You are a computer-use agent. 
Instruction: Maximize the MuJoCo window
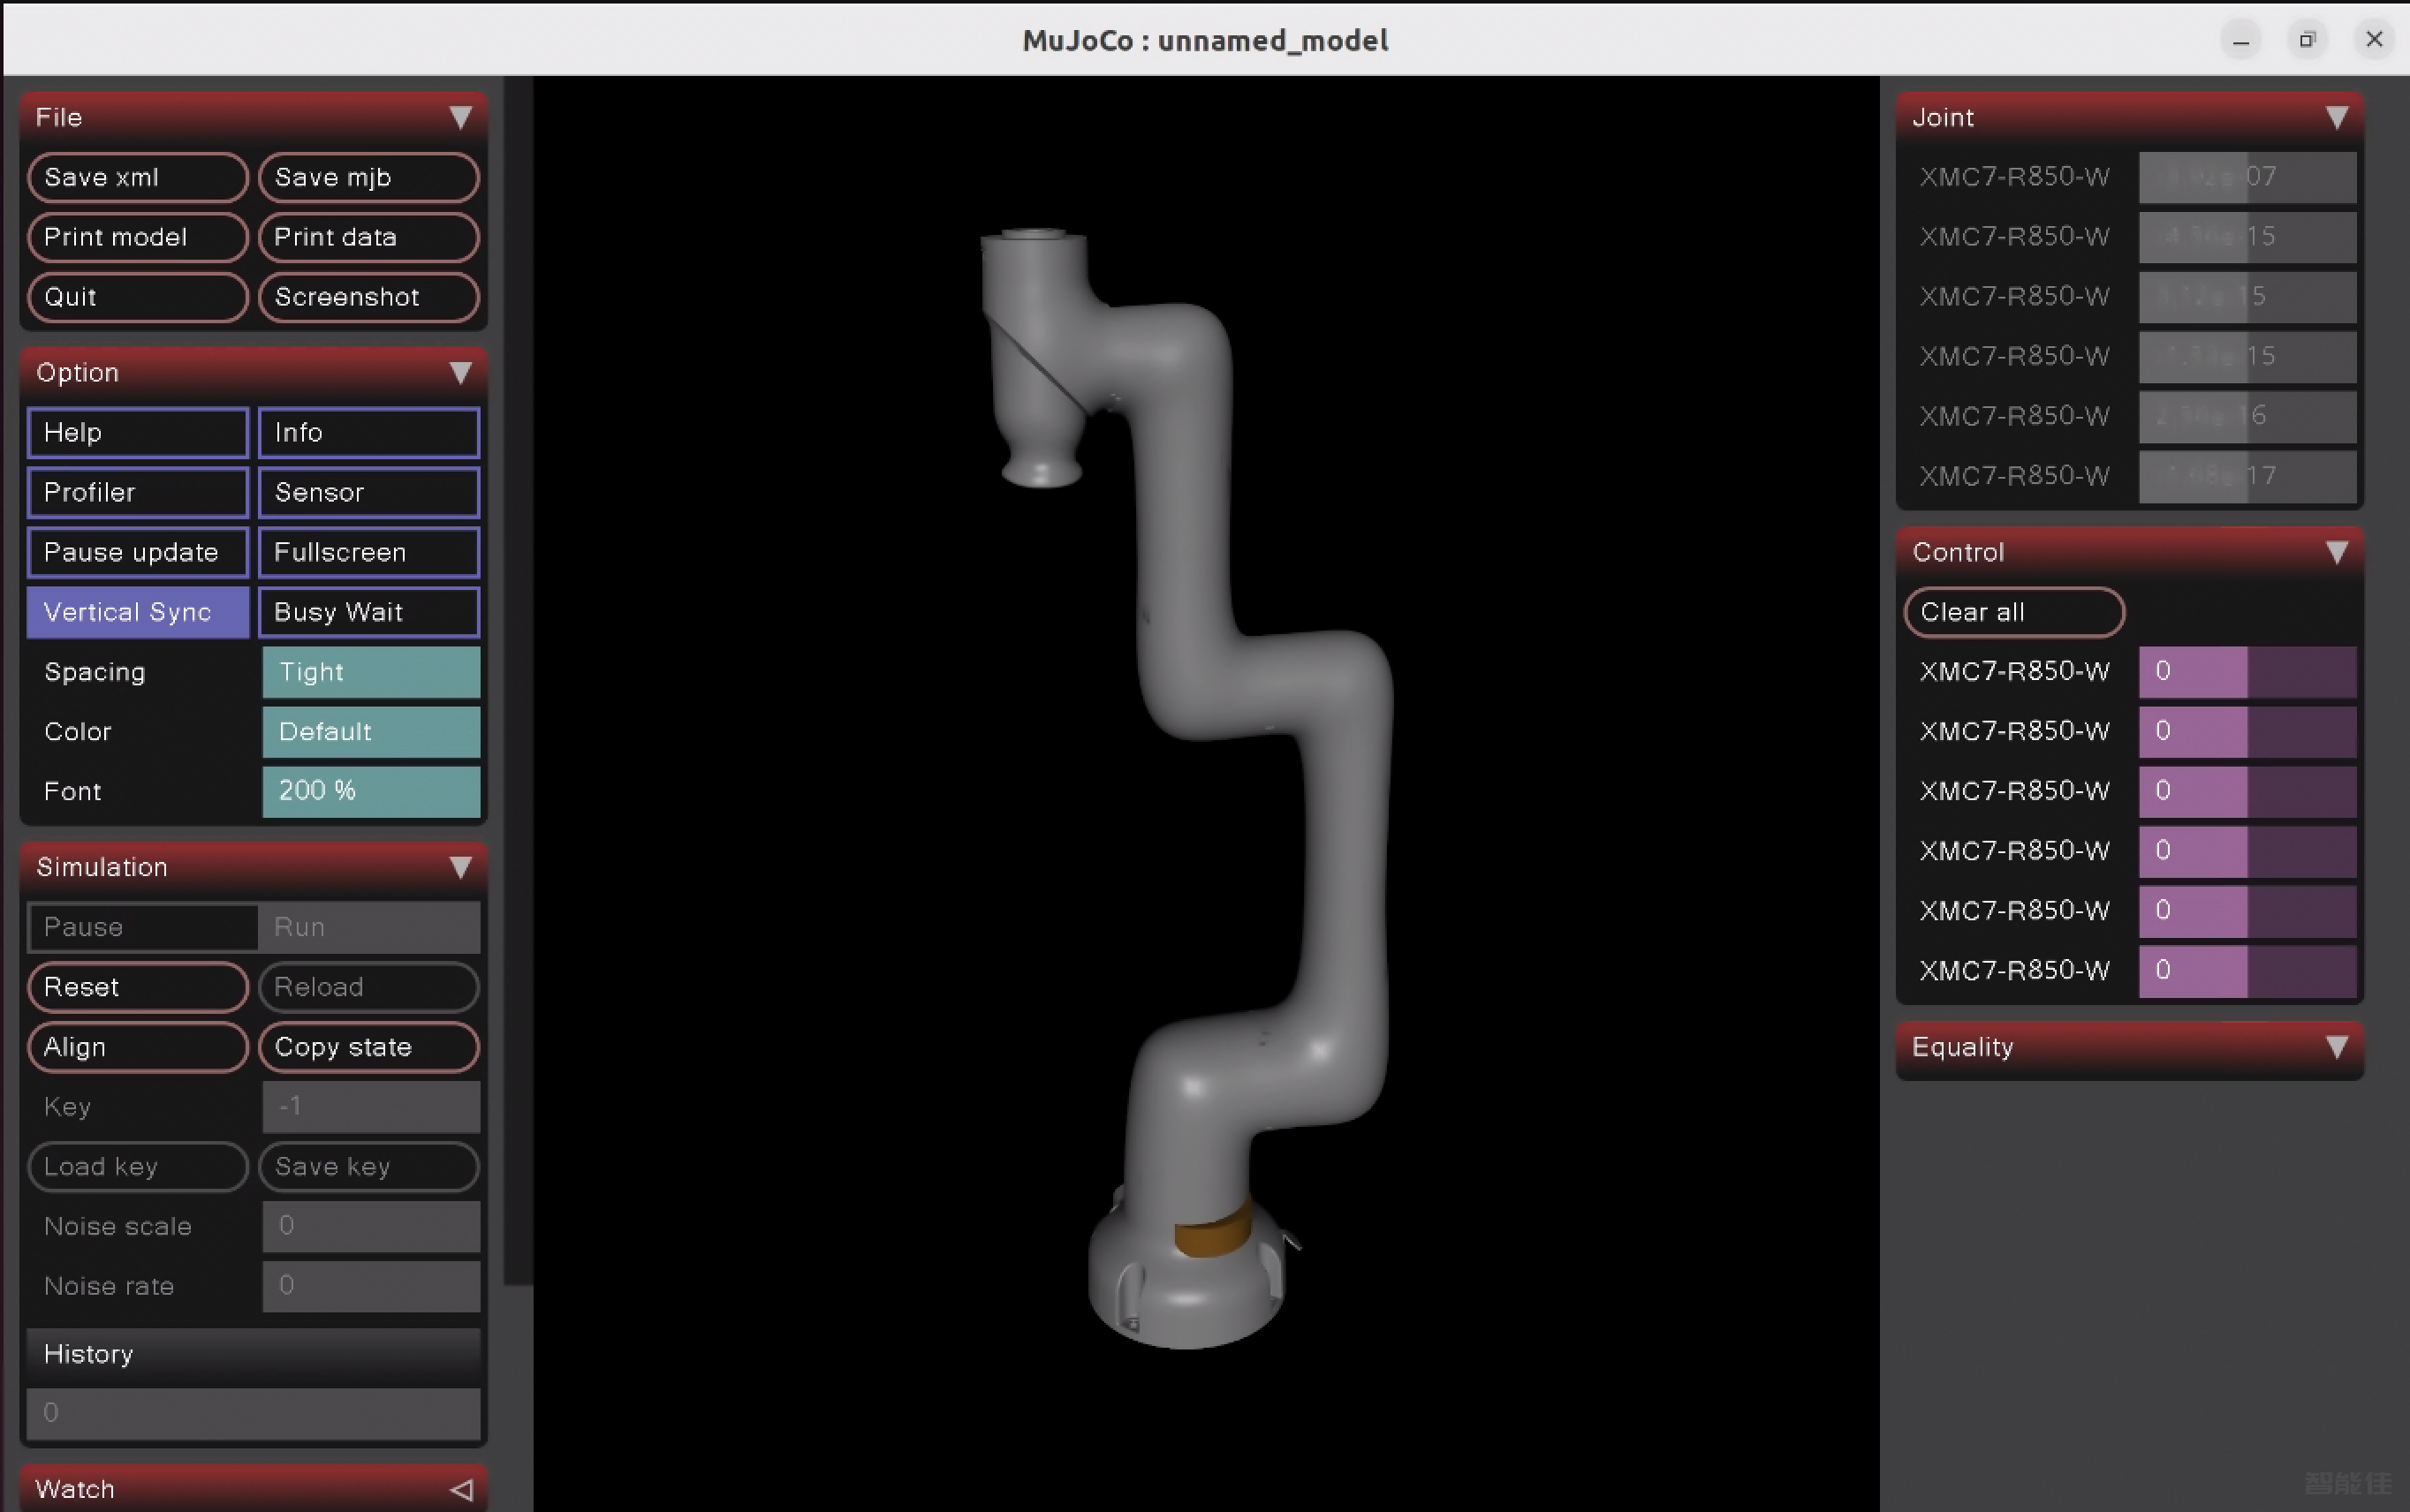coord(2307,40)
